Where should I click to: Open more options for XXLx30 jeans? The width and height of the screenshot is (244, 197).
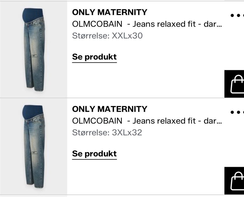pyautogui.click(x=237, y=15)
